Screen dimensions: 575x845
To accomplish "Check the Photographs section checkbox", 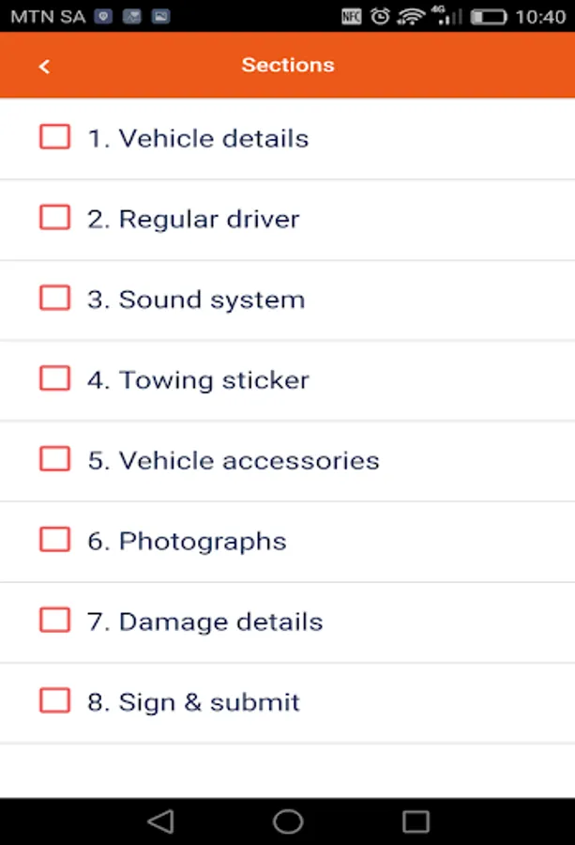I will coord(54,541).
